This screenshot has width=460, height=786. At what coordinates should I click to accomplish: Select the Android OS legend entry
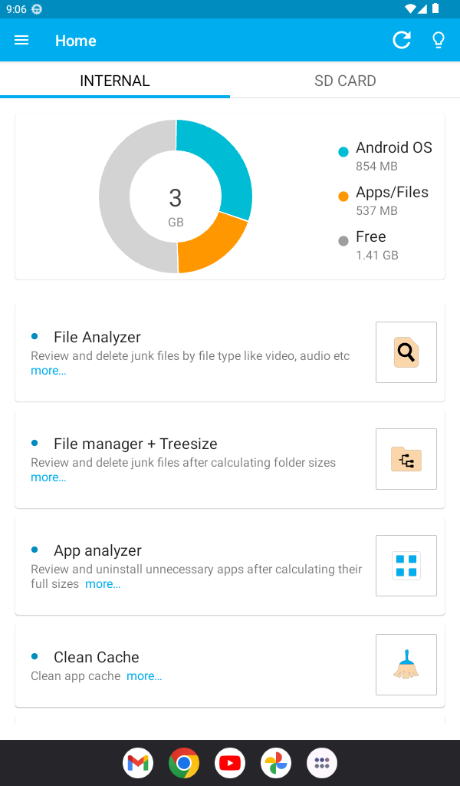coord(386,156)
